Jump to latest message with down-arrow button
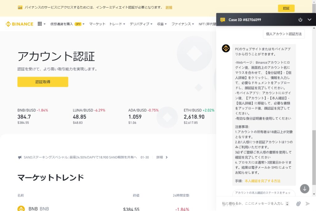The image size is (316, 211). point(305,189)
